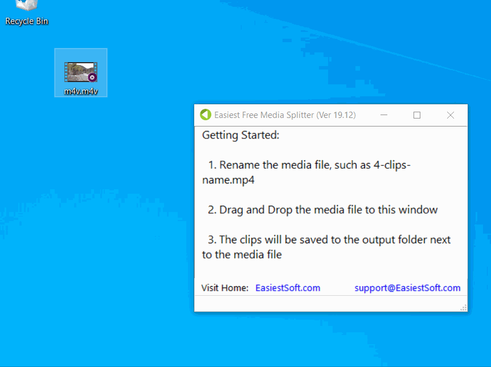The width and height of the screenshot is (491, 367).
Task: Click the window resize grip corner
Action: [x=464, y=308]
